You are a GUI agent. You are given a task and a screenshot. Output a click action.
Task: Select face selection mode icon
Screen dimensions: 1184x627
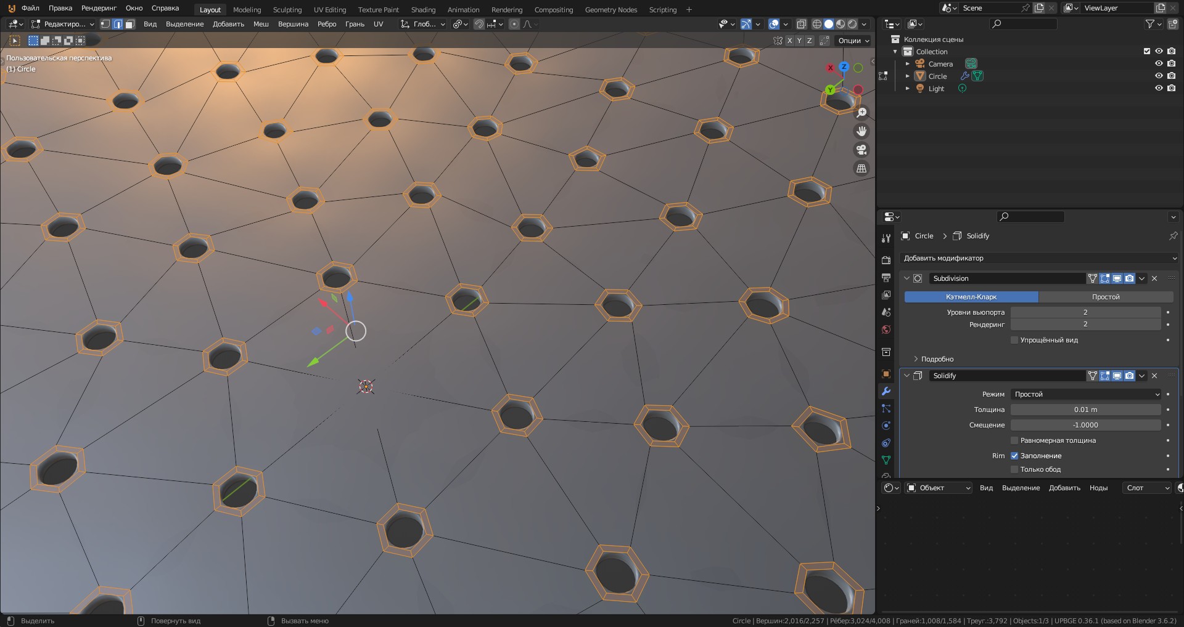coord(129,24)
